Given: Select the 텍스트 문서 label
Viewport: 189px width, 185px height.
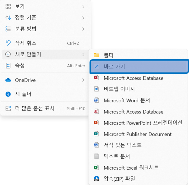Looking at the screenshot, I should tap(117, 156).
